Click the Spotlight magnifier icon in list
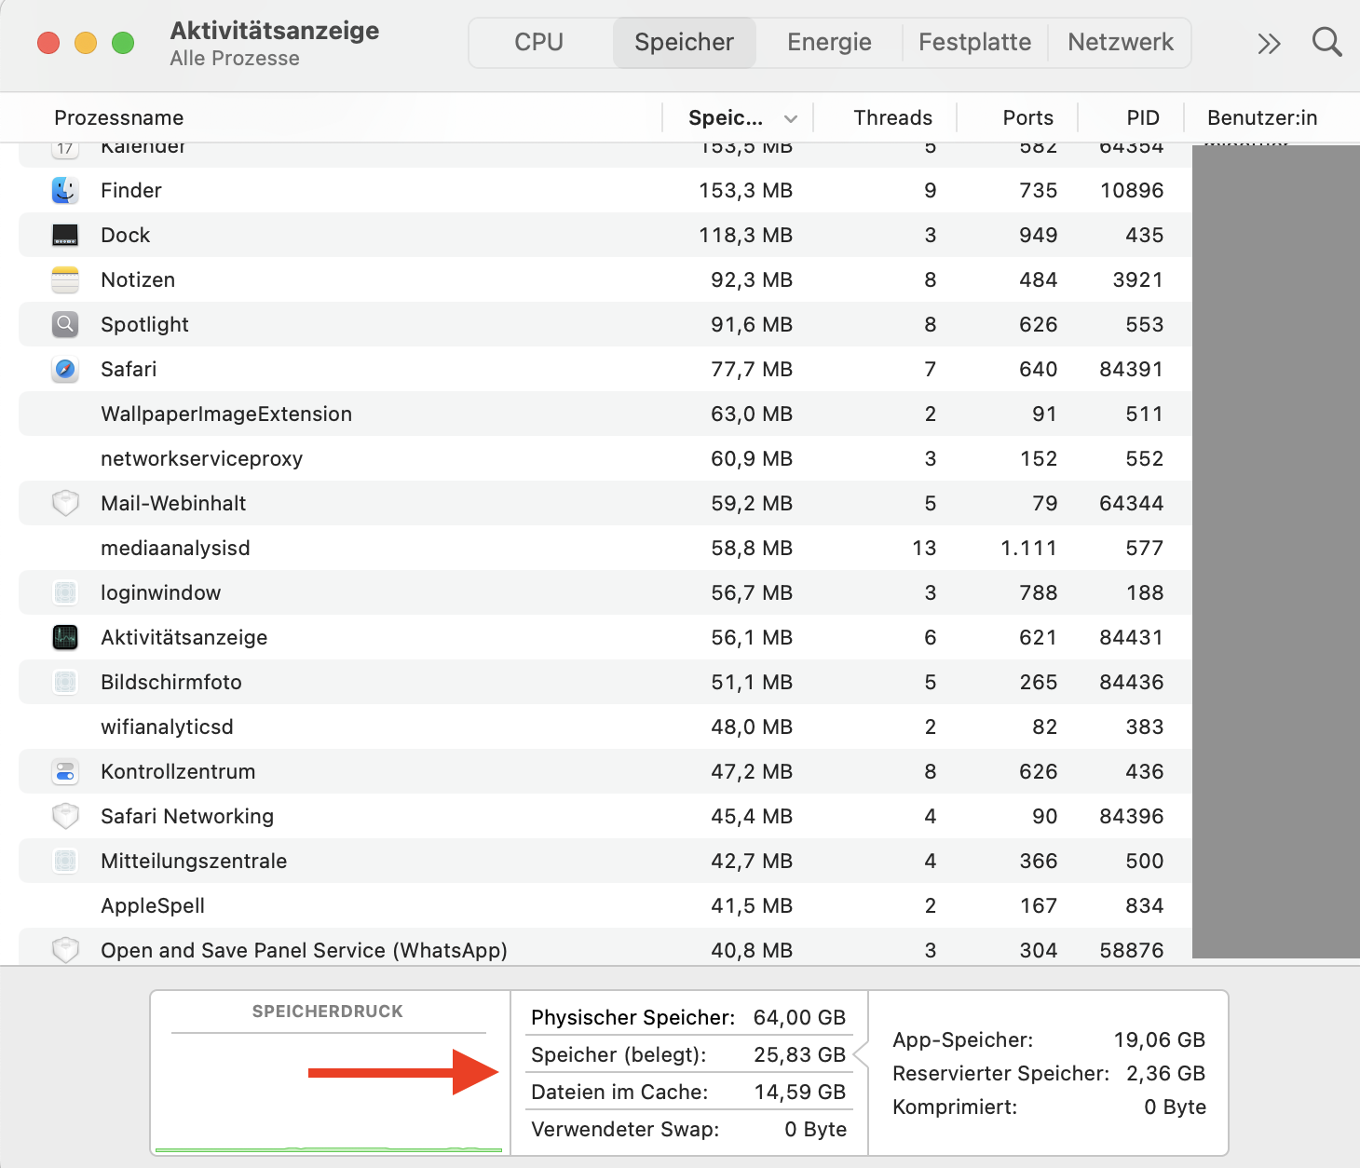 [x=64, y=324]
